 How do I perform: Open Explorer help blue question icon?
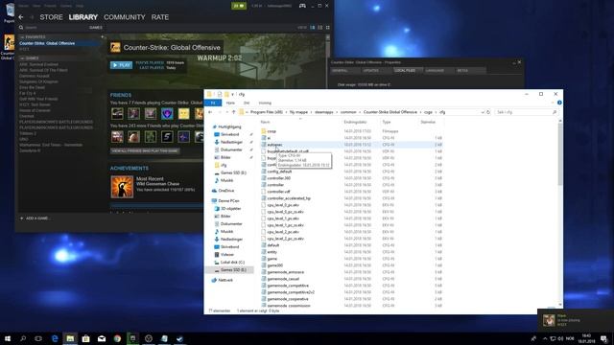coord(559,103)
